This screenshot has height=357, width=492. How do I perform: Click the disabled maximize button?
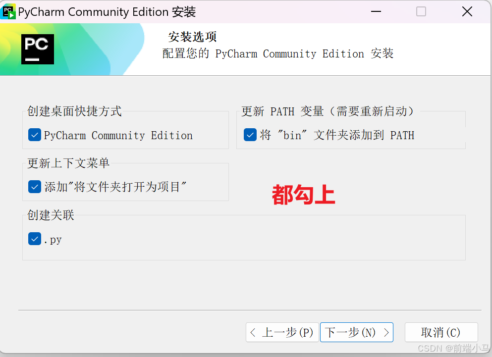pos(421,11)
